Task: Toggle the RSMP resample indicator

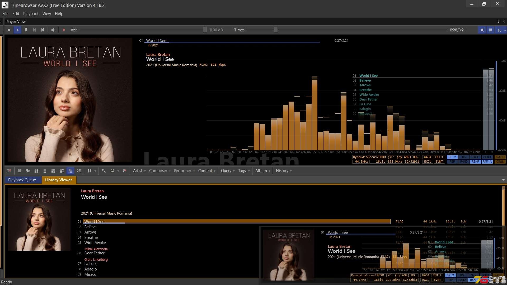Action: click(475, 161)
